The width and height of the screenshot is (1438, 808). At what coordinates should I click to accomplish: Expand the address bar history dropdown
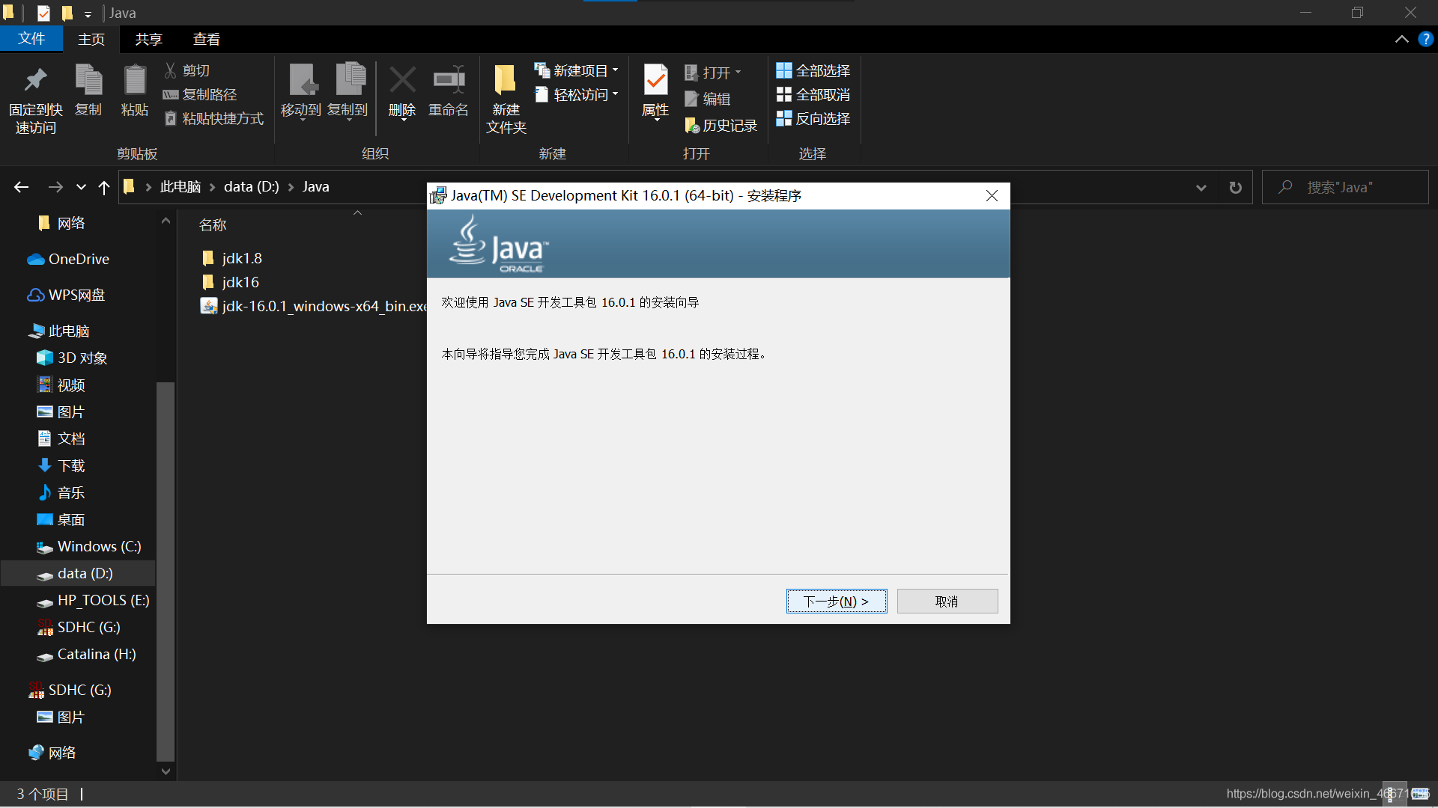1201,187
